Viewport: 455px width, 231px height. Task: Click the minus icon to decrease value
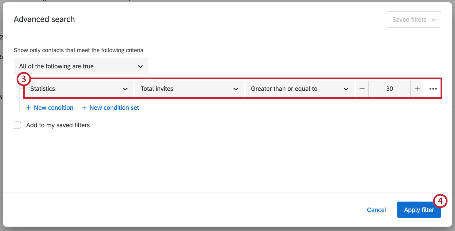[362, 89]
